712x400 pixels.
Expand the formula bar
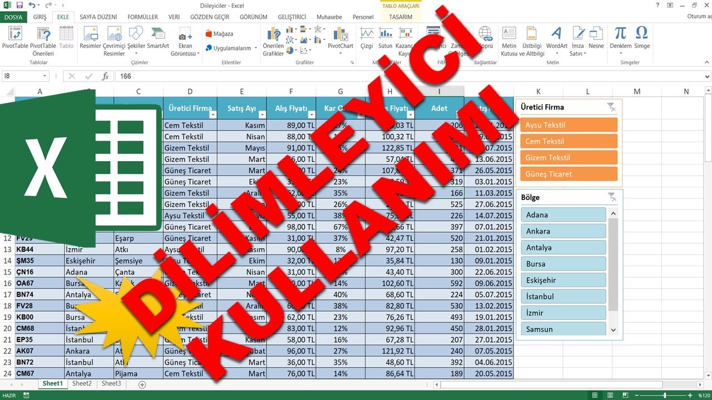tap(706, 76)
